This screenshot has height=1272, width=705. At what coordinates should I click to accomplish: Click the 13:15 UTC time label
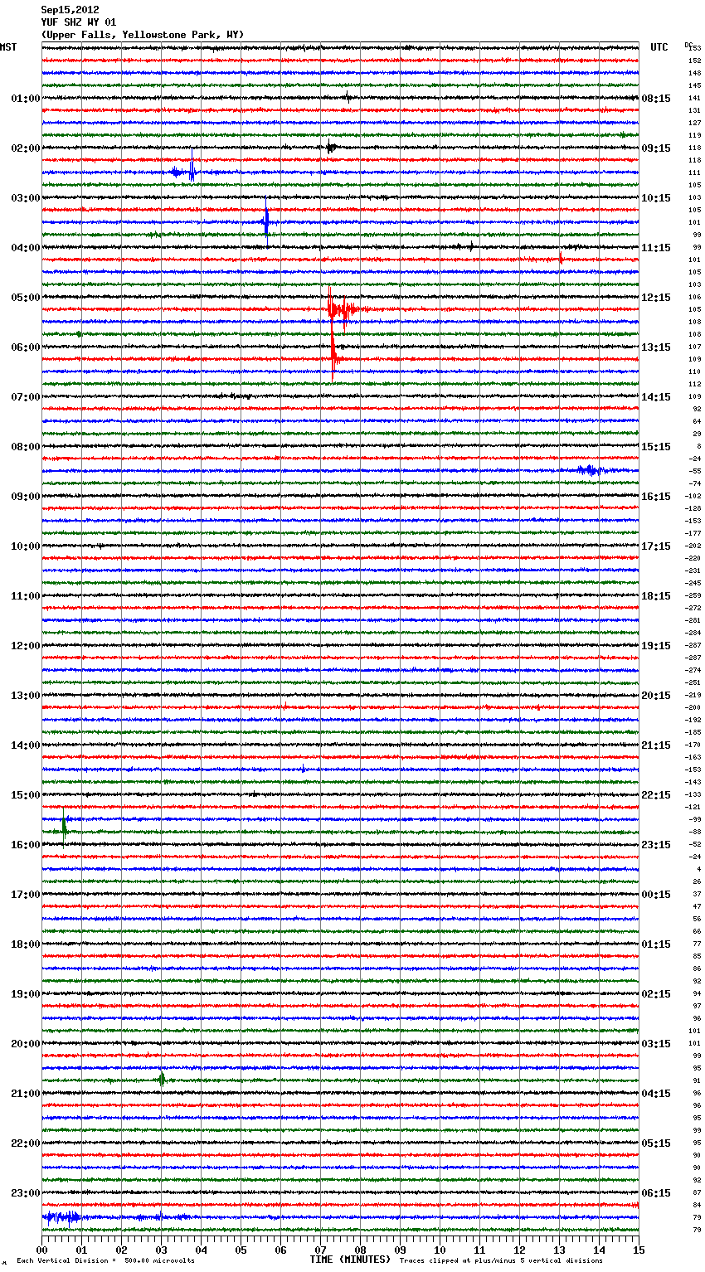pyautogui.click(x=656, y=347)
